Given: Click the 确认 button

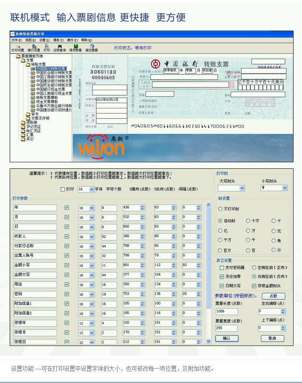Looking at the screenshot, I should pyautogui.click(x=227, y=338).
